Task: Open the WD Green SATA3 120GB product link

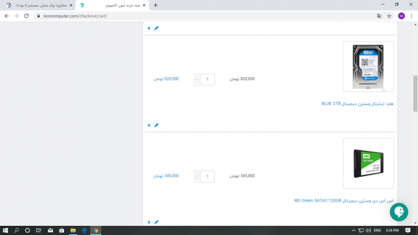Action: coord(344,200)
